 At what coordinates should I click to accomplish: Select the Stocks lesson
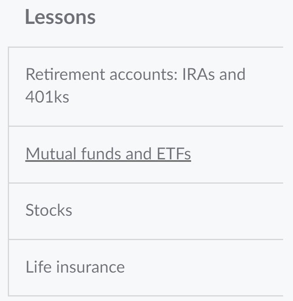pyautogui.click(x=49, y=210)
